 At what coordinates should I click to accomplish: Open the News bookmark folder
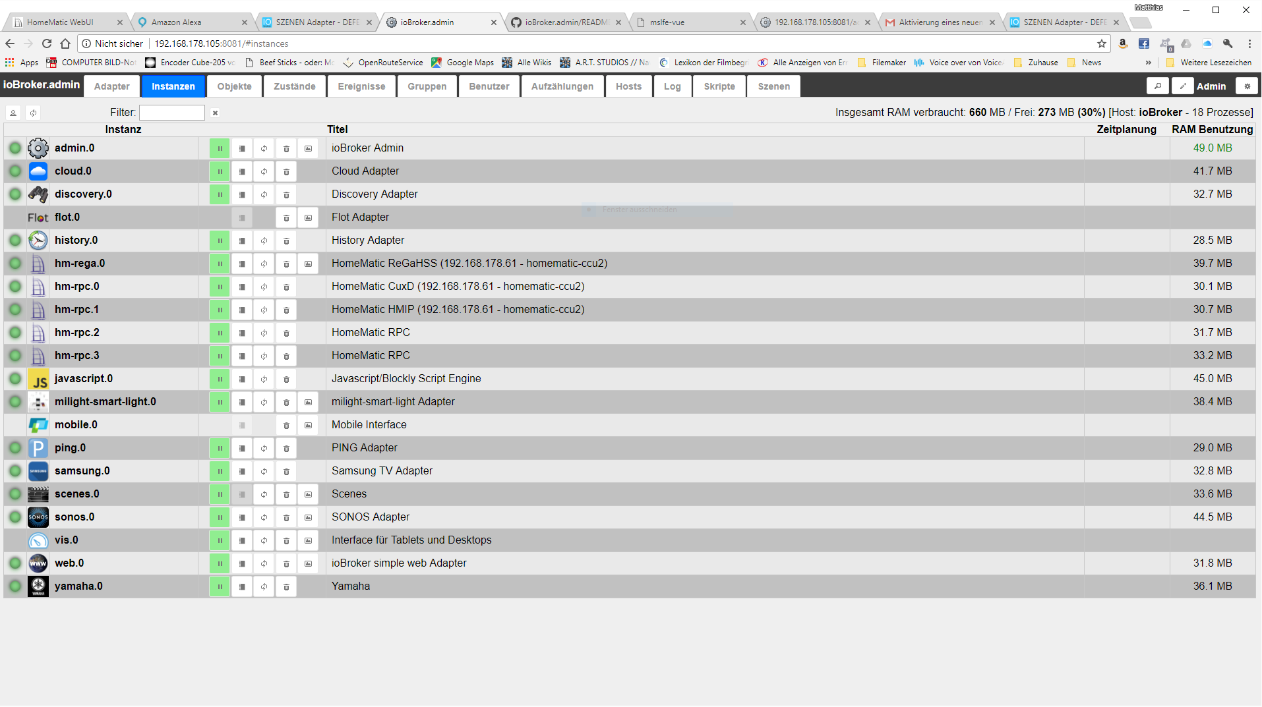click(x=1084, y=63)
